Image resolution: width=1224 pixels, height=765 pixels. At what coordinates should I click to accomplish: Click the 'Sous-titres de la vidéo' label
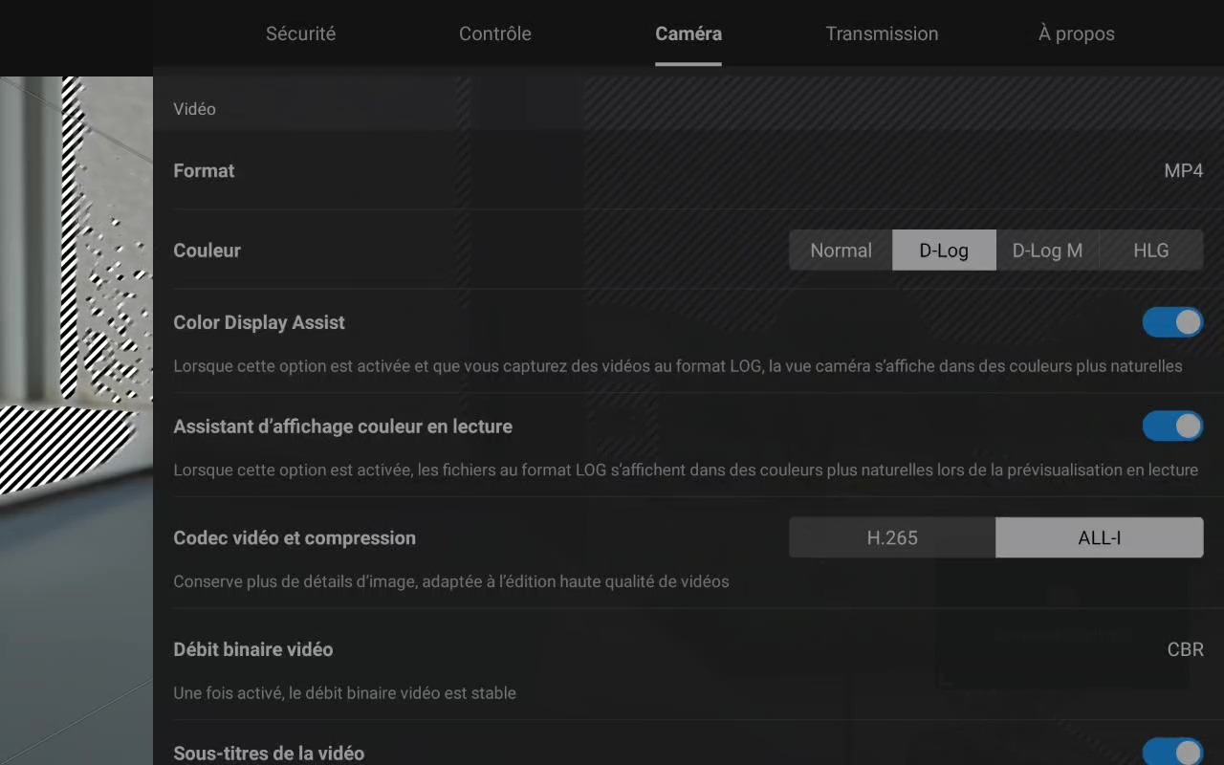[x=269, y=754]
